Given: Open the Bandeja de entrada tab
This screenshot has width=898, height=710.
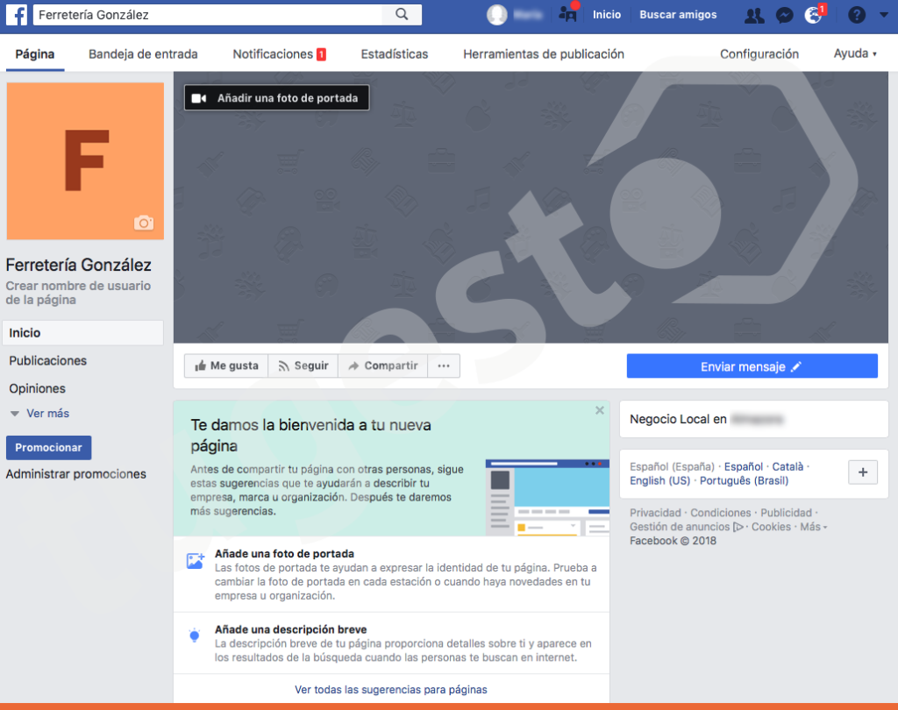Looking at the screenshot, I should click(143, 53).
